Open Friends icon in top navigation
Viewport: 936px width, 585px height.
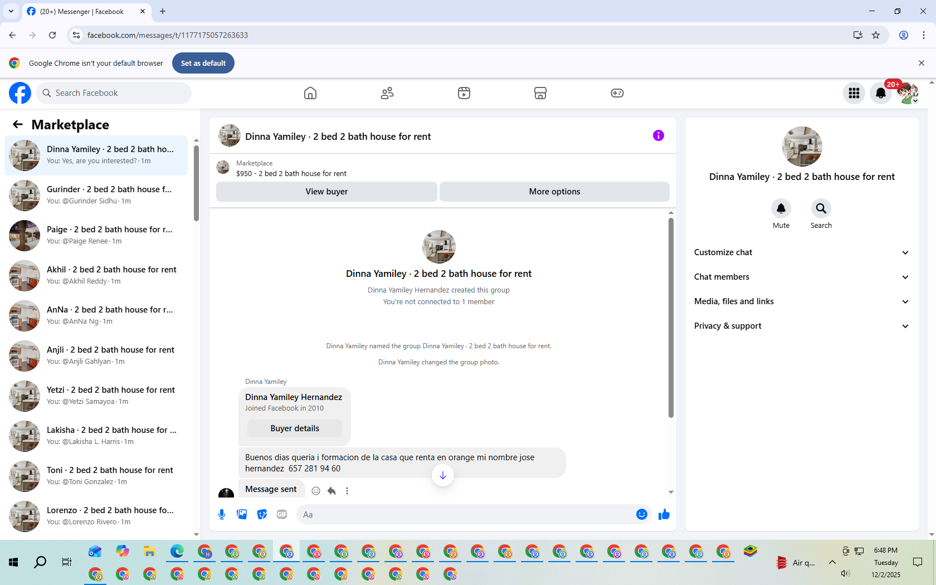pyautogui.click(x=387, y=93)
